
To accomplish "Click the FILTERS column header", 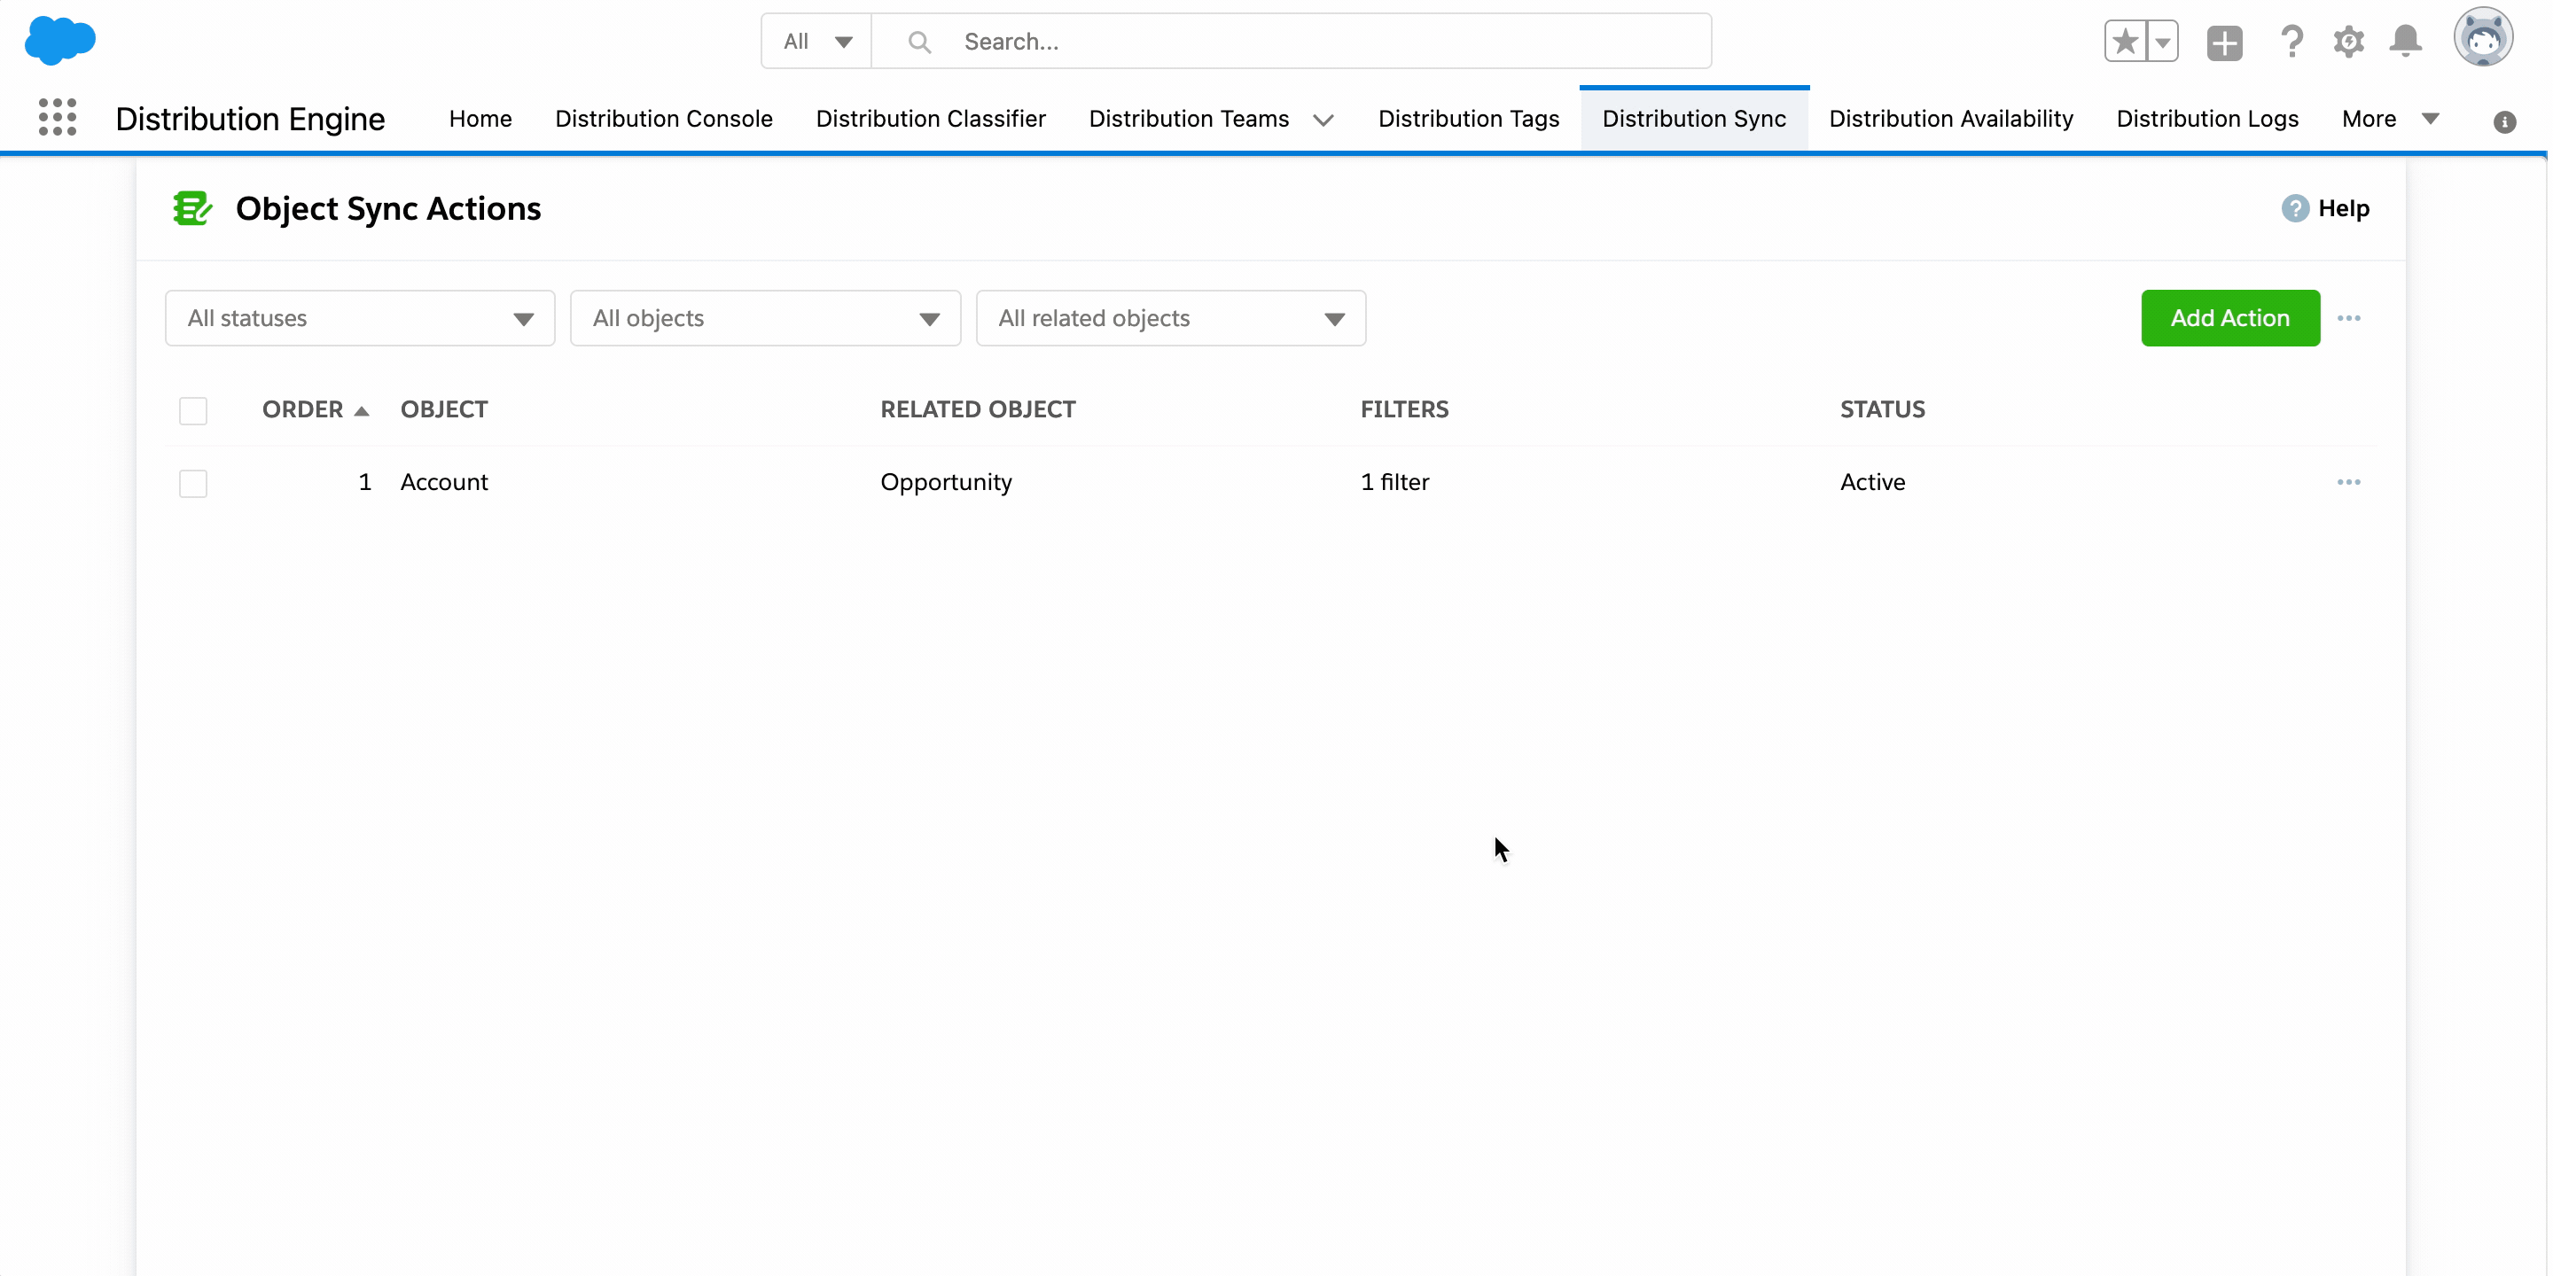I will pos(1403,409).
